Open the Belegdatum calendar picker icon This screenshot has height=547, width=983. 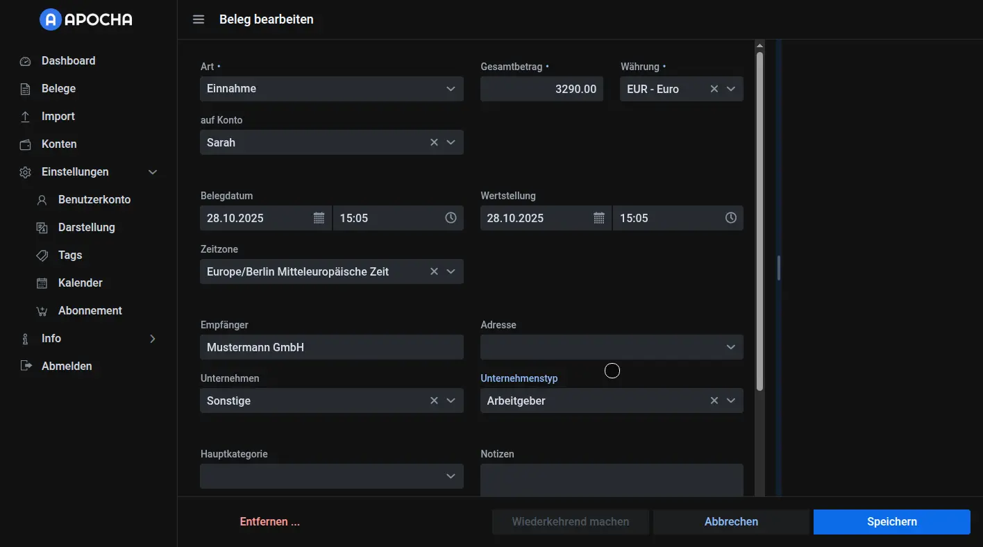click(x=319, y=218)
